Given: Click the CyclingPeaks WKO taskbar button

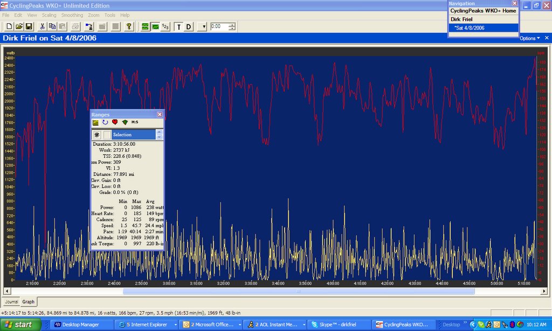Looking at the screenshot, I should pyautogui.click(x=404, y=325).
